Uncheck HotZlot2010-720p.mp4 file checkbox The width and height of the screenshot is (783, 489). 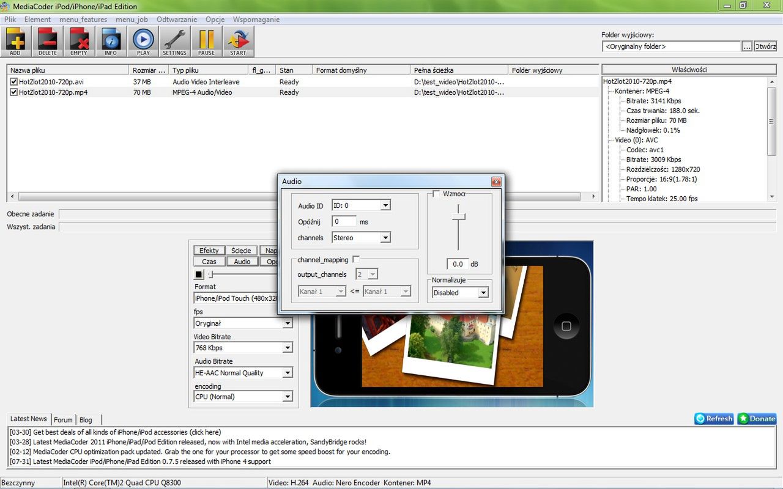tap(14, 92)
